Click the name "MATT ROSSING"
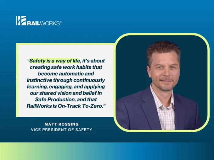 click(62, 124)
